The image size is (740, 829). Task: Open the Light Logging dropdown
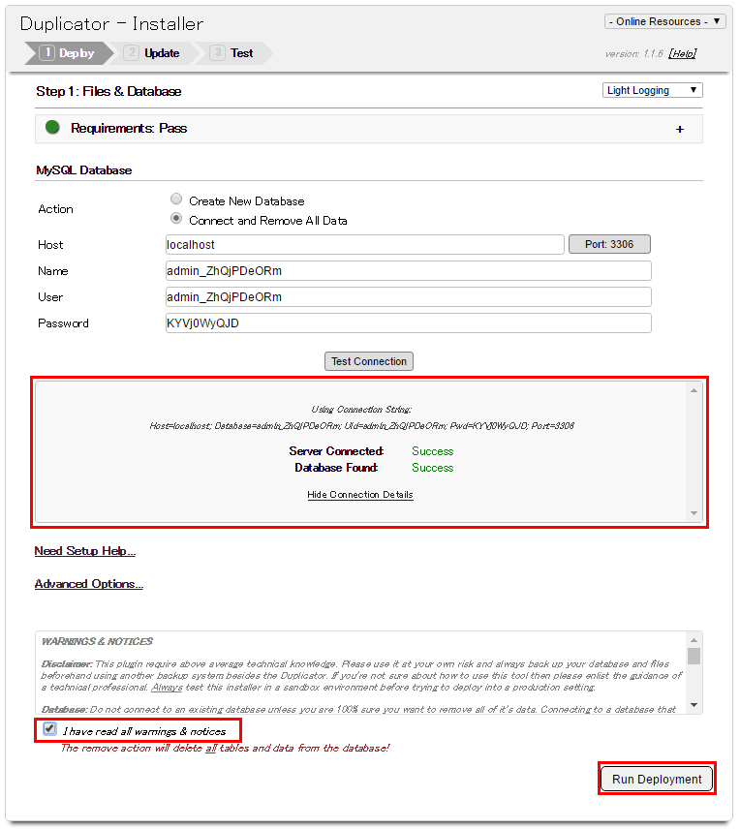(x=652, y=90)
